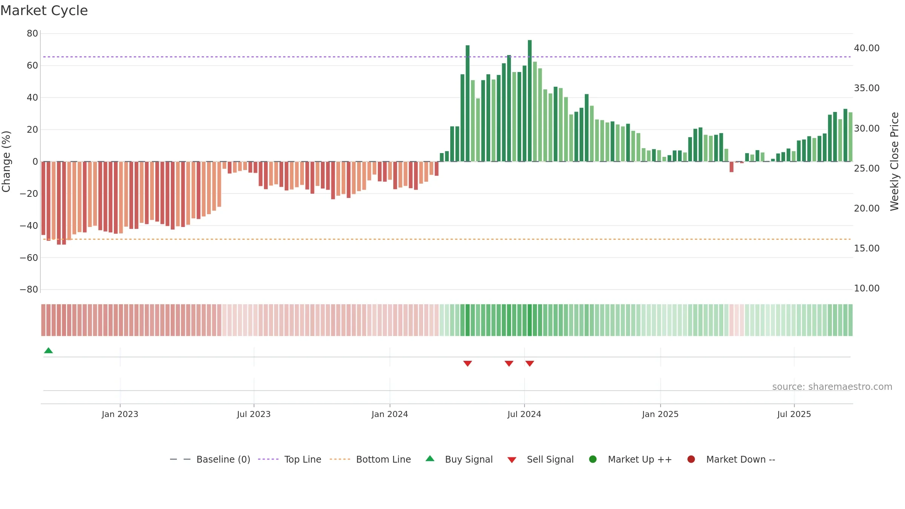
Task: Click the last green cell of heatmap strip
Action: [x=850, y=320]
